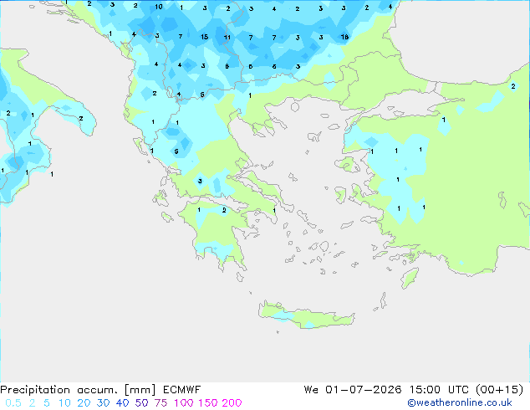Click the 0.5 mm legend value

coord(13,403)
